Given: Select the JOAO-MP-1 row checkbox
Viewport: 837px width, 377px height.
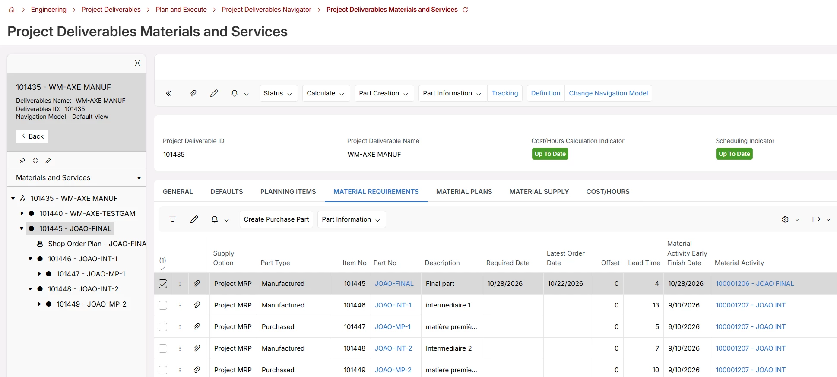Looking at the screenshot, I should tap(163, 327).
